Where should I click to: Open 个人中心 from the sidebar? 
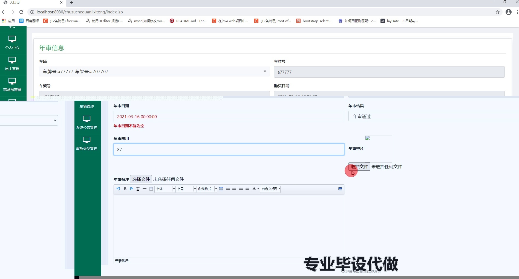(12, 42)
